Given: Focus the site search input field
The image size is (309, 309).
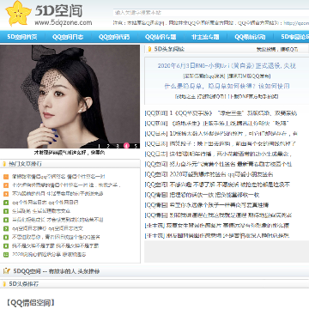Looking at the screenshot, I should [211, 13].
